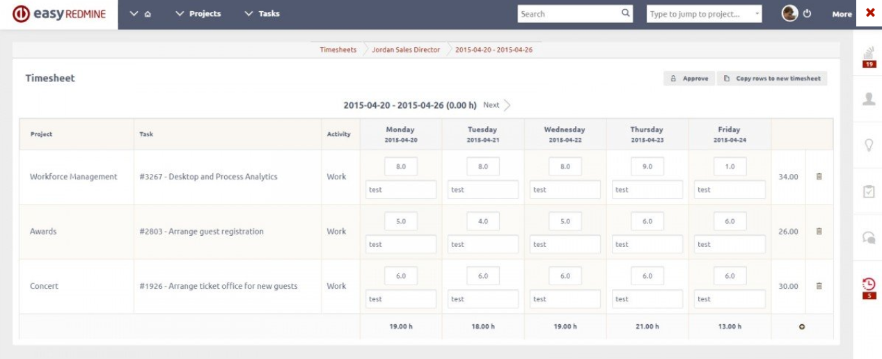Click the power logout icon
Screen dimensions: 882x359
pos(808,13)
